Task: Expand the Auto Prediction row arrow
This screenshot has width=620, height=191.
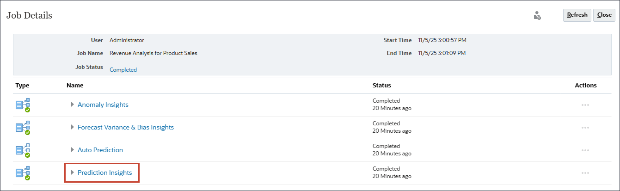Action: [72, 150]
